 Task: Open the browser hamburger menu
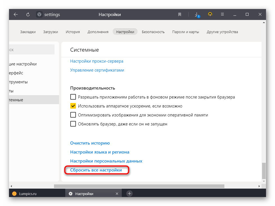[x=222, y=14]
